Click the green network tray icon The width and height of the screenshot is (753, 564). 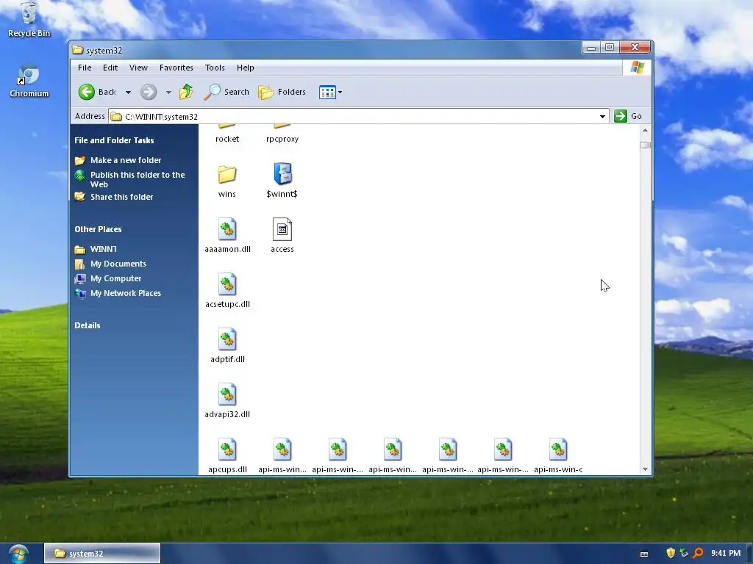[x=685, y=553]
